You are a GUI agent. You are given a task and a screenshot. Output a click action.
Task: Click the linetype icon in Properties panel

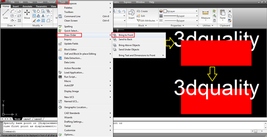161,20
